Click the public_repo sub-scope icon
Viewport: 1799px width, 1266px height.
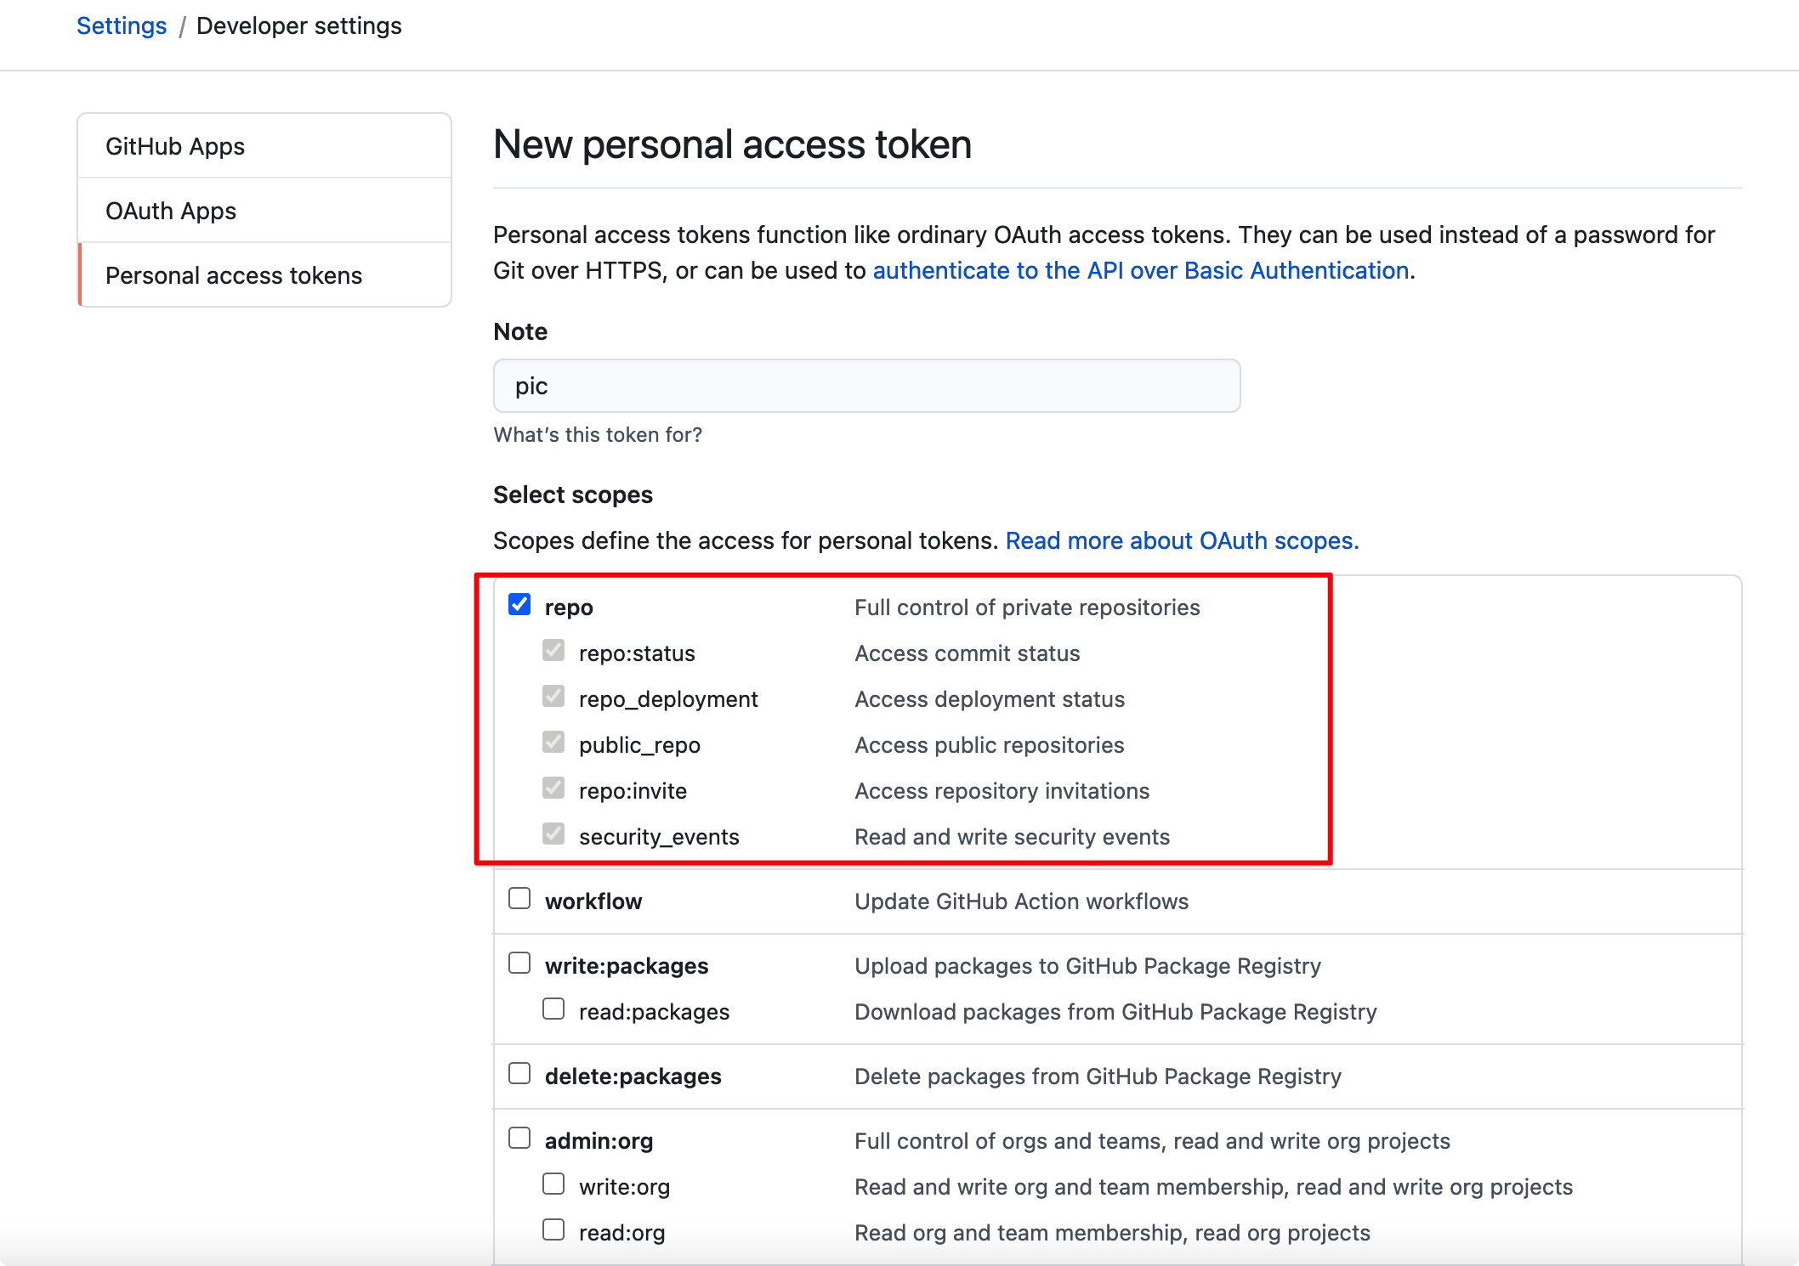[551, 743]
